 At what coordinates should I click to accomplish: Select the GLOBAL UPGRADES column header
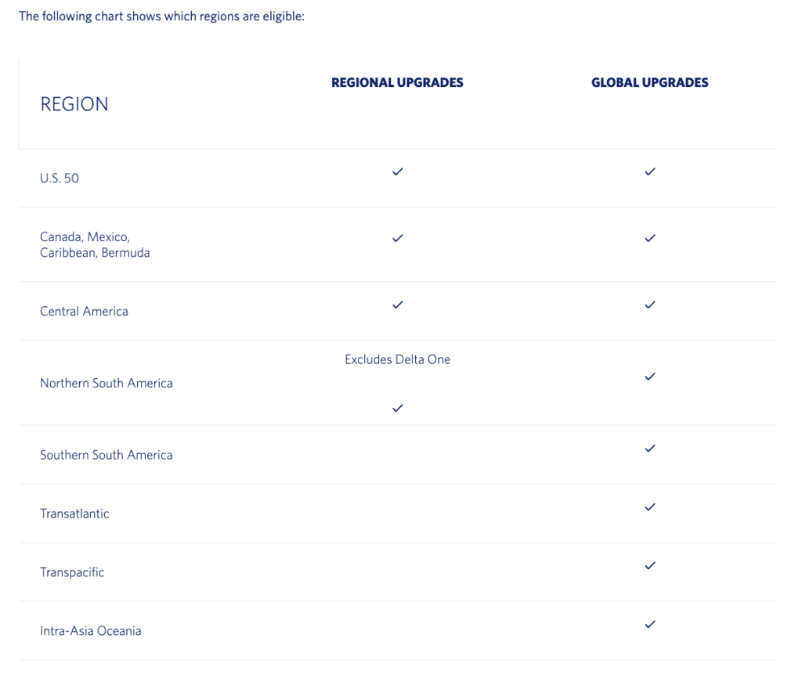coord(649,82)
